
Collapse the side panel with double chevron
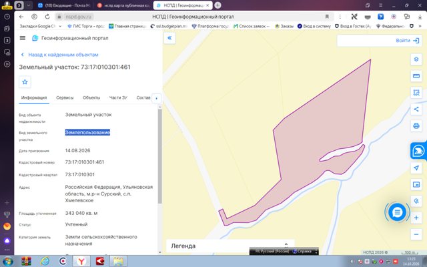pos(169,38)
